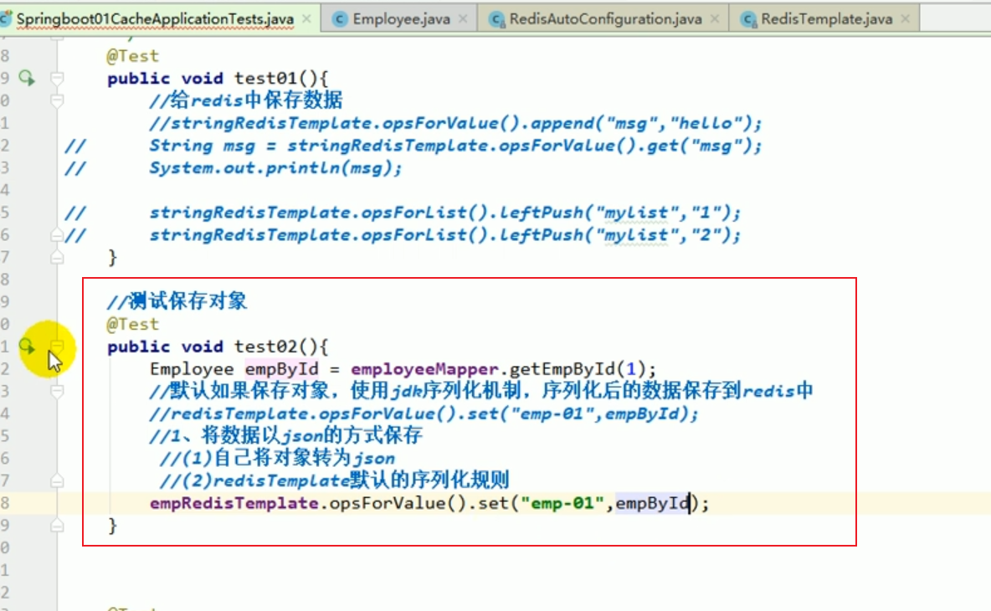The image size is (991, 611).
Task: Click the test file icon on Springboot01CacheApplicationTests tab
Action: point(8,16)
